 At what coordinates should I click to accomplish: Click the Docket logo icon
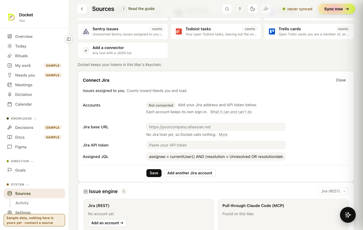coord(11,17)
